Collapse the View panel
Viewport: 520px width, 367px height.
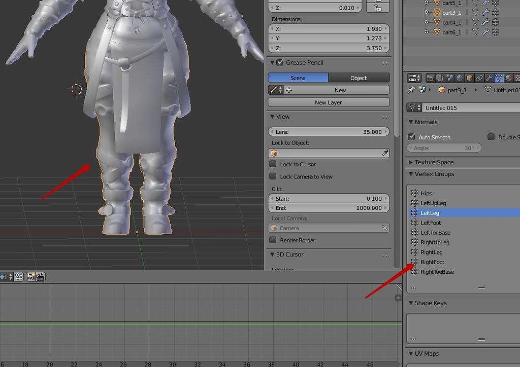pyautogui.click(x=272, y=117)
